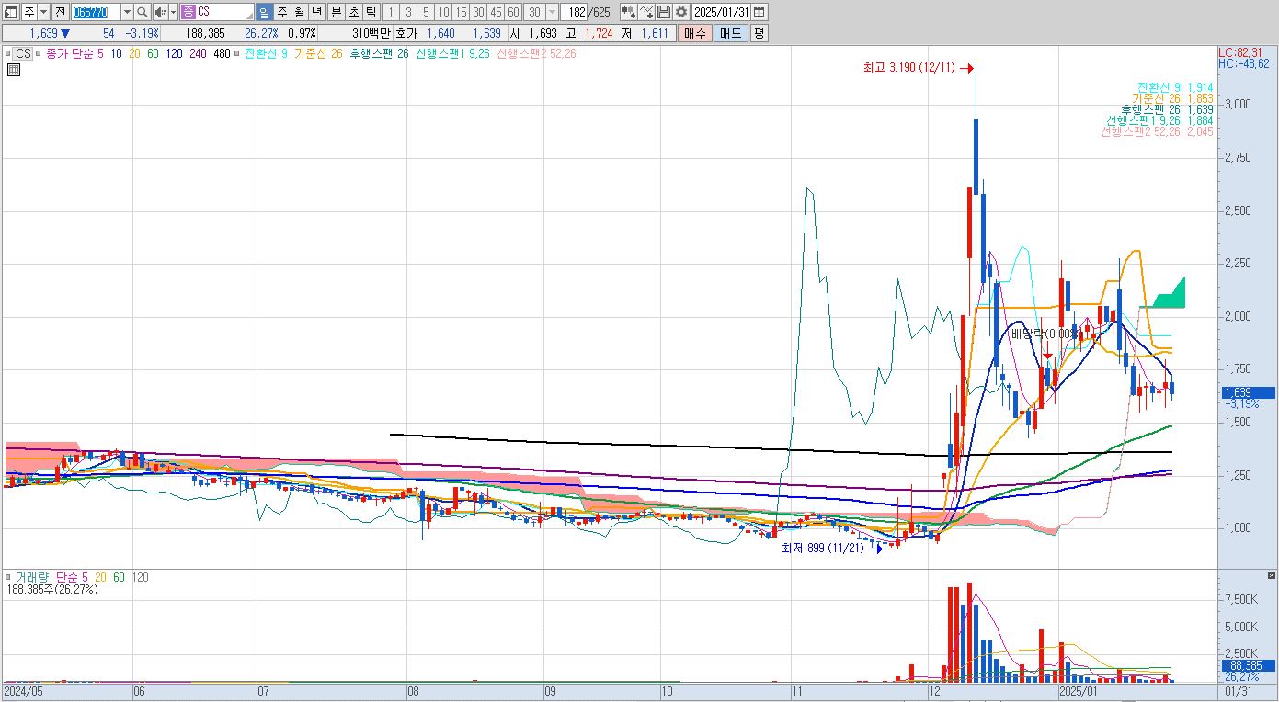
Task: Click the 매수 buy button
Action: click(x=695, y=33)
